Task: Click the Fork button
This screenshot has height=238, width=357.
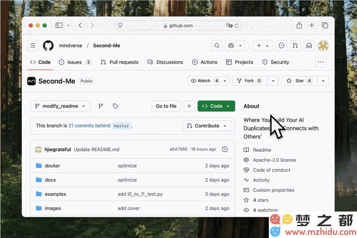Action: (x=249, y=81)
